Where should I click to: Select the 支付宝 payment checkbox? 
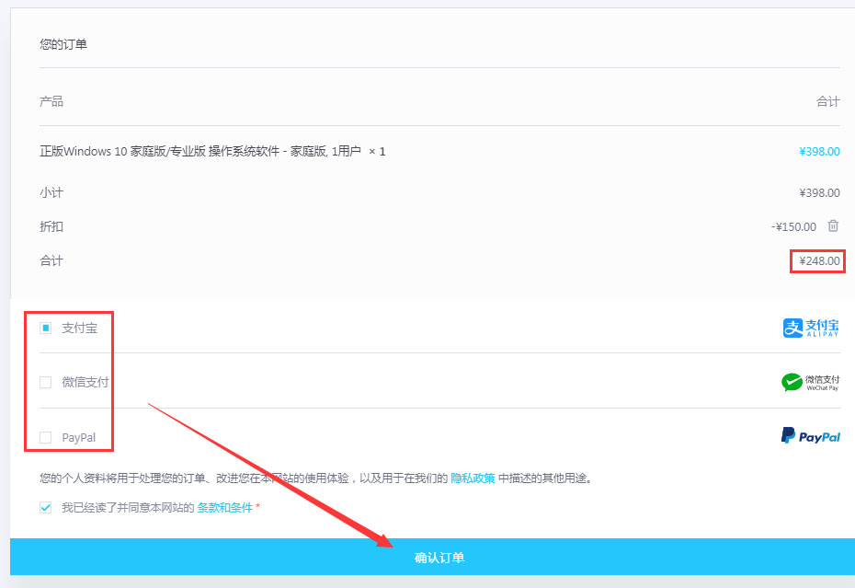[44, 327]
